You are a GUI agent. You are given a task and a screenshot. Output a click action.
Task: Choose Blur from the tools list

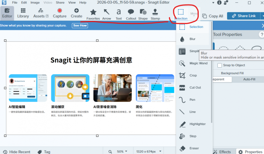(x=193, y=39)
